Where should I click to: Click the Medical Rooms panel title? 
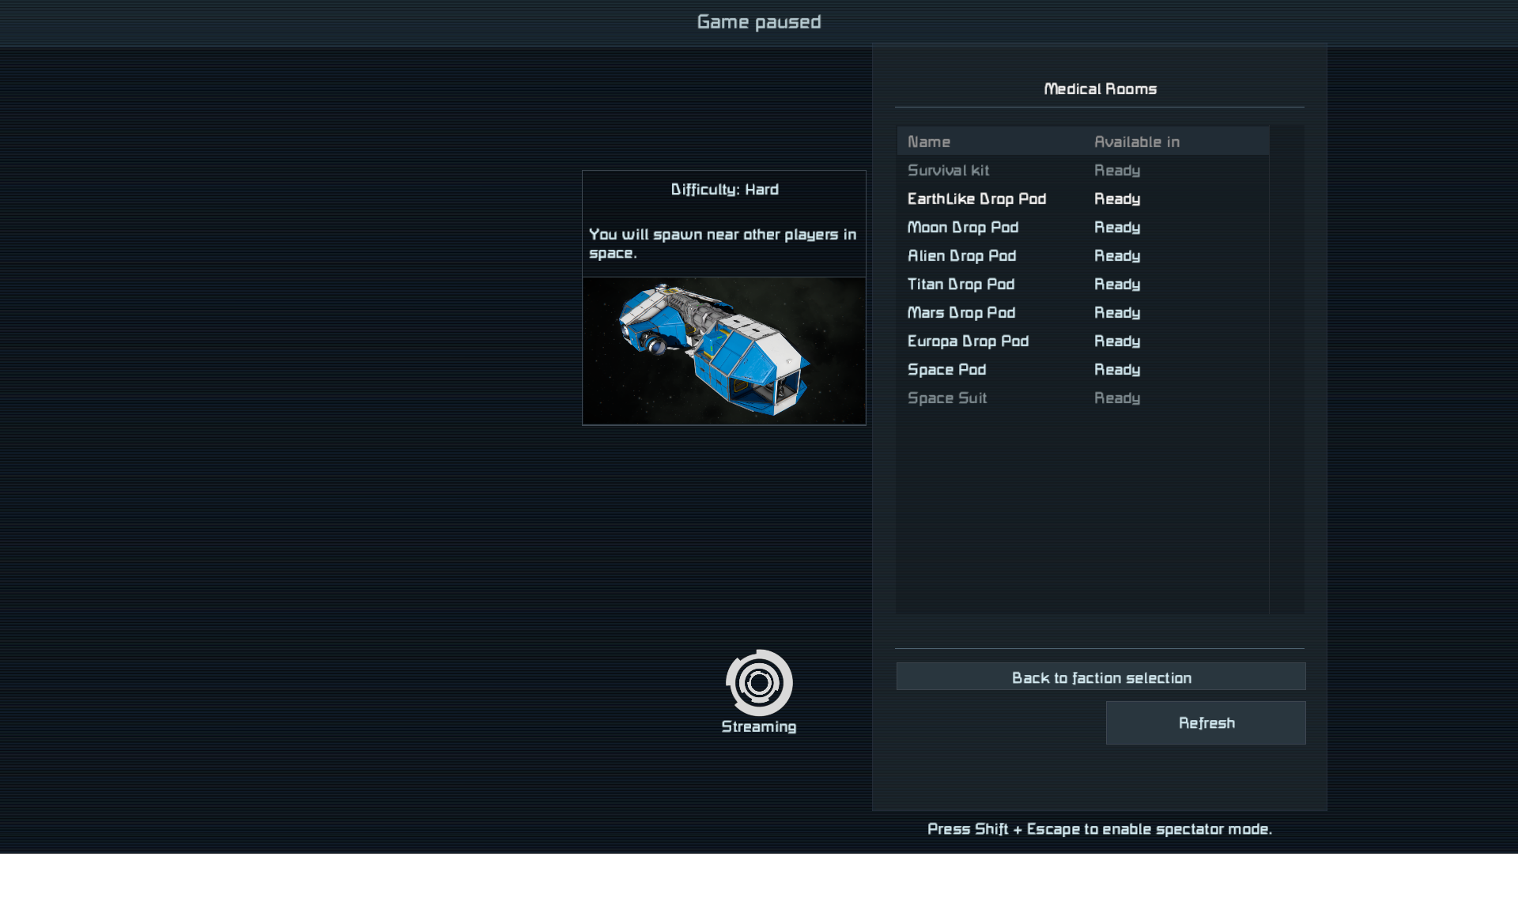tap(1100, 89)
